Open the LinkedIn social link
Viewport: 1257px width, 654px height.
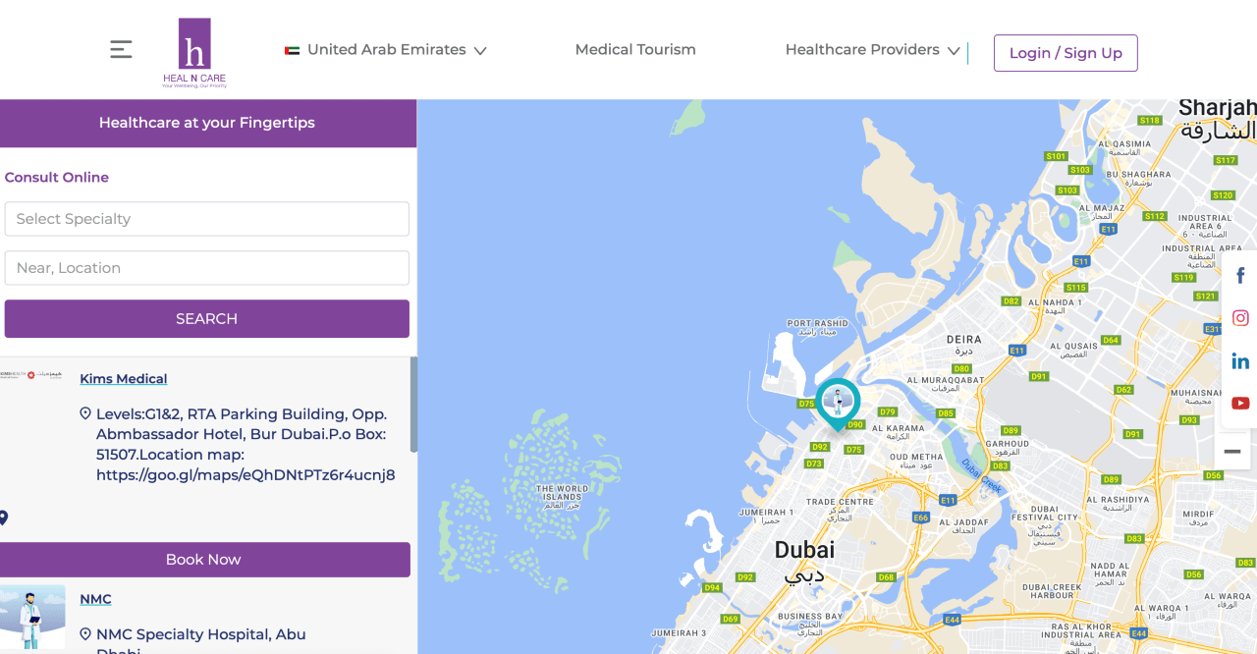(x=1240, y=361)
